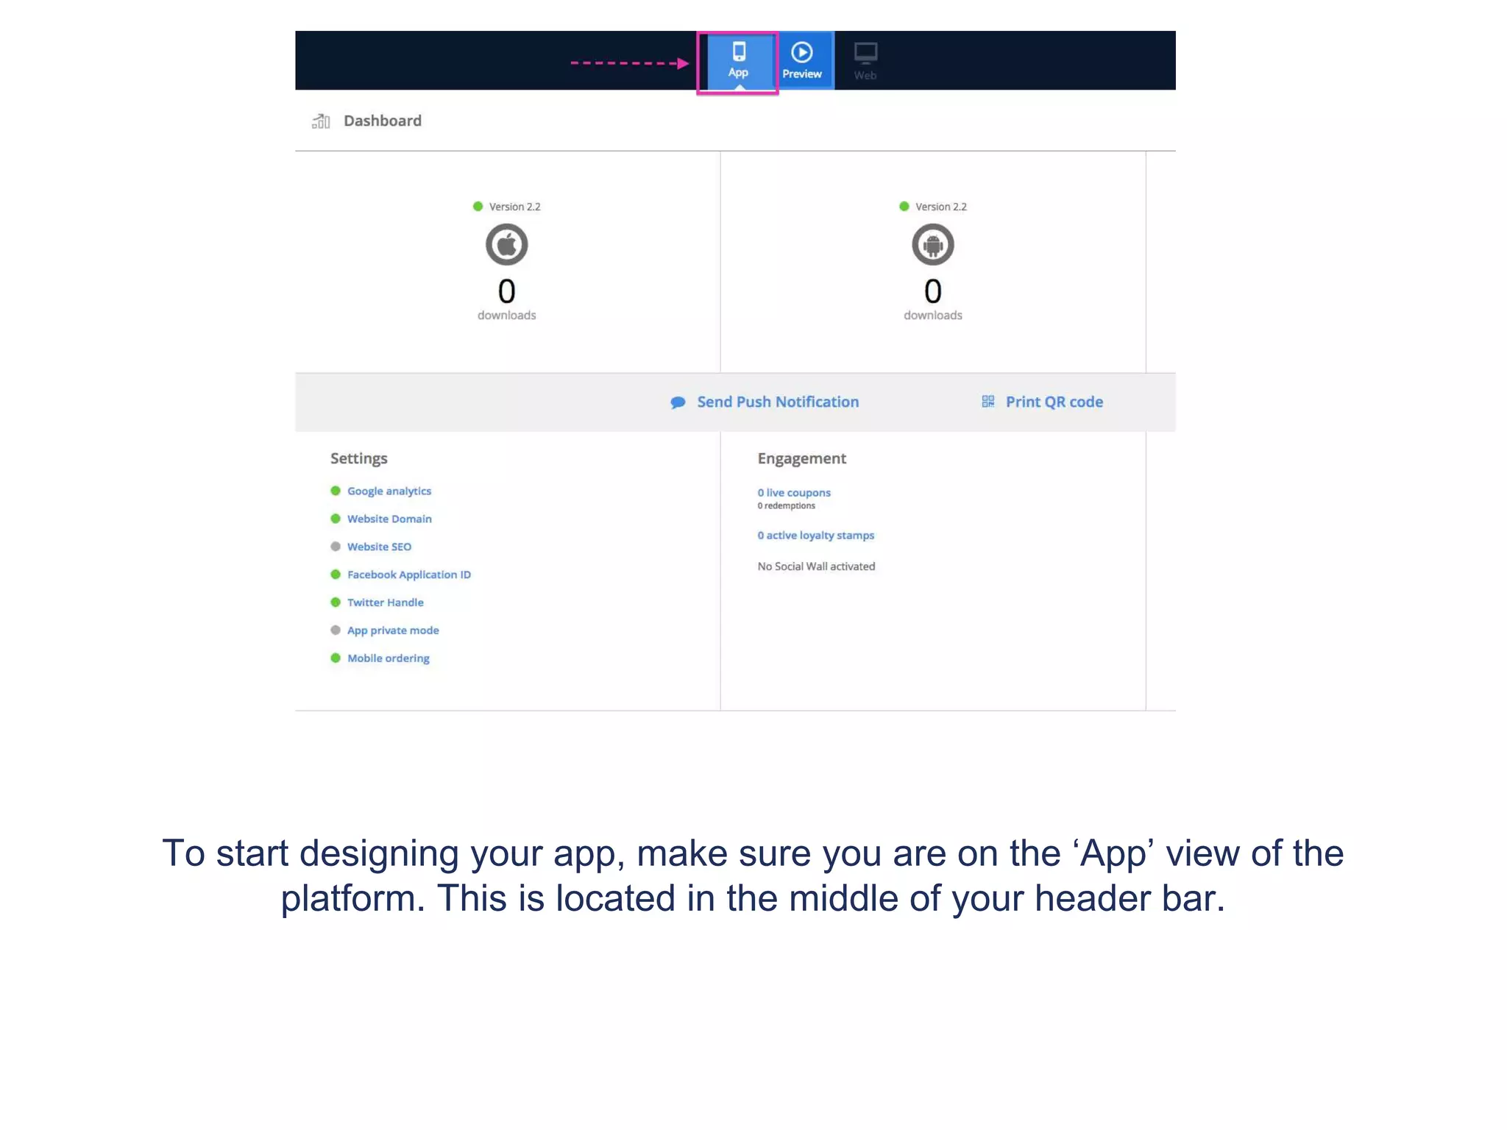Screen dimensions: 1507x1130
Task: Open Send Push Notification
Action: click(x=778, y=402)
